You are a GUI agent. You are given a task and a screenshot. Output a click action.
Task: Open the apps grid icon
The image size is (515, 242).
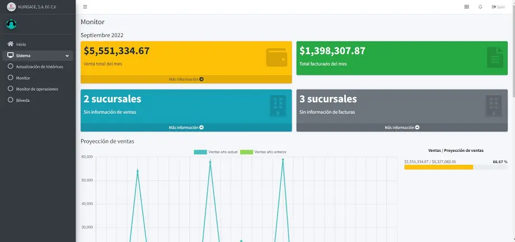[466, 7]
